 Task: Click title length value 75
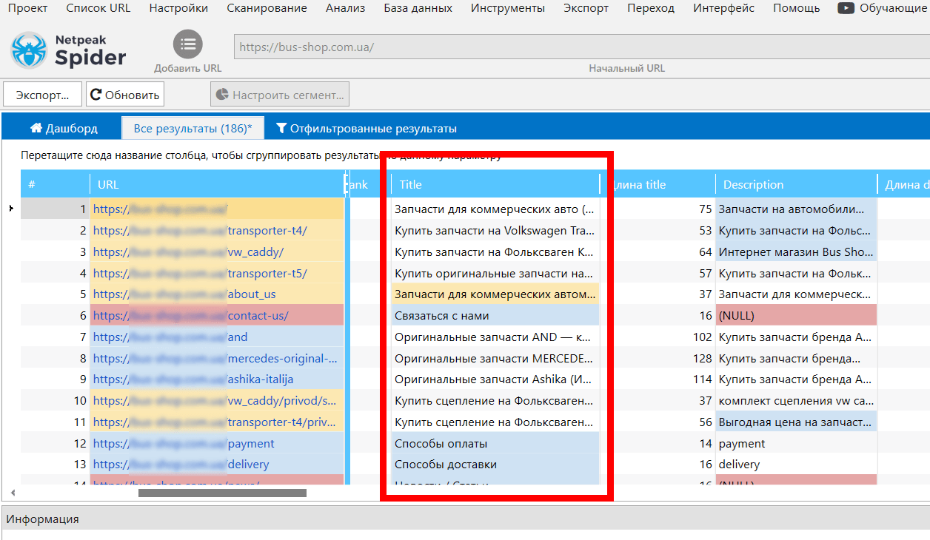pyautogui.click(x=705, y=209)
